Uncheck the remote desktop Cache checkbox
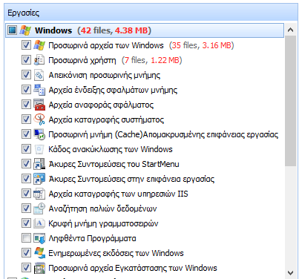 pos(26,134)
